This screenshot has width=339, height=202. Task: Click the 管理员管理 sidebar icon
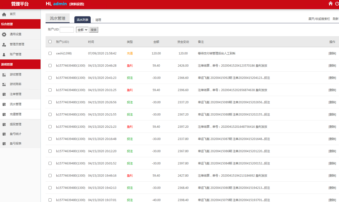(x=4, y=45)
